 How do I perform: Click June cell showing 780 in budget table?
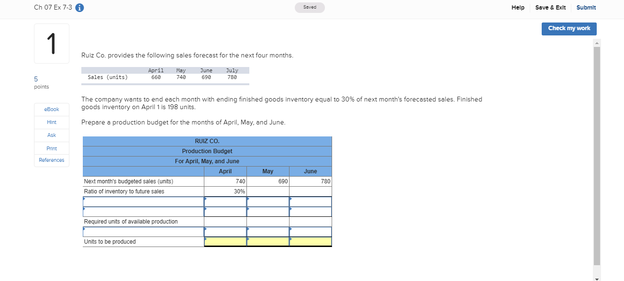coord(311,181)
